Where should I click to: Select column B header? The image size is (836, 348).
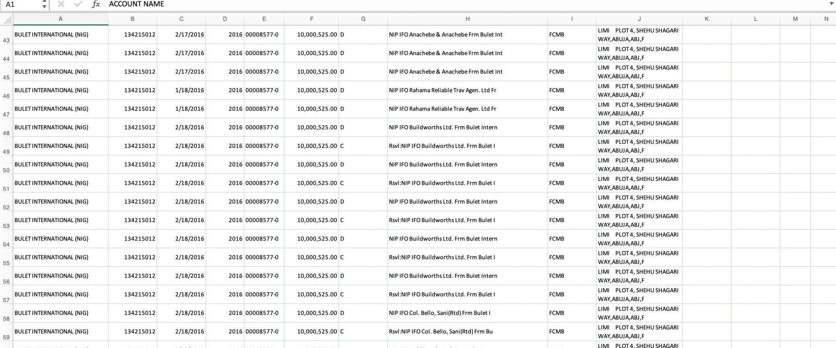[132, 19]
